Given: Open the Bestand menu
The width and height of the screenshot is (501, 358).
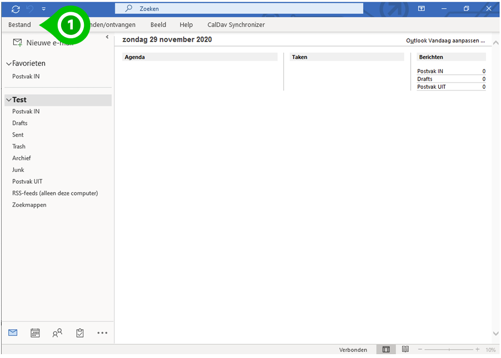Looking at the screenshot, I should pyautogui.click(x=19, y=24).
